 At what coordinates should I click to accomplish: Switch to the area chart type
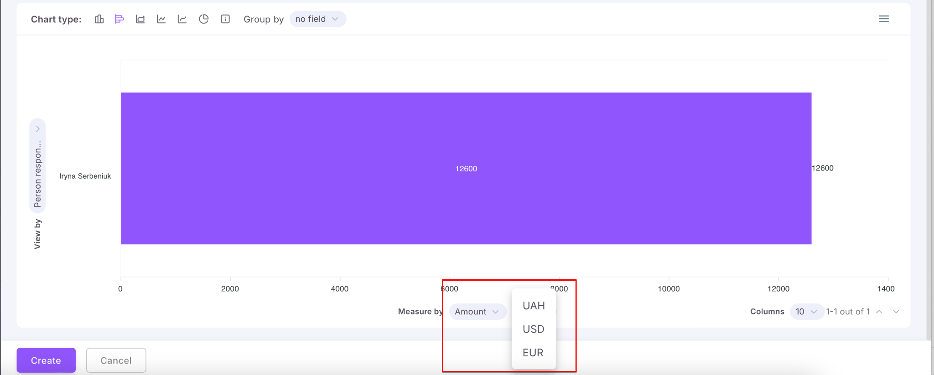(140, 19)
